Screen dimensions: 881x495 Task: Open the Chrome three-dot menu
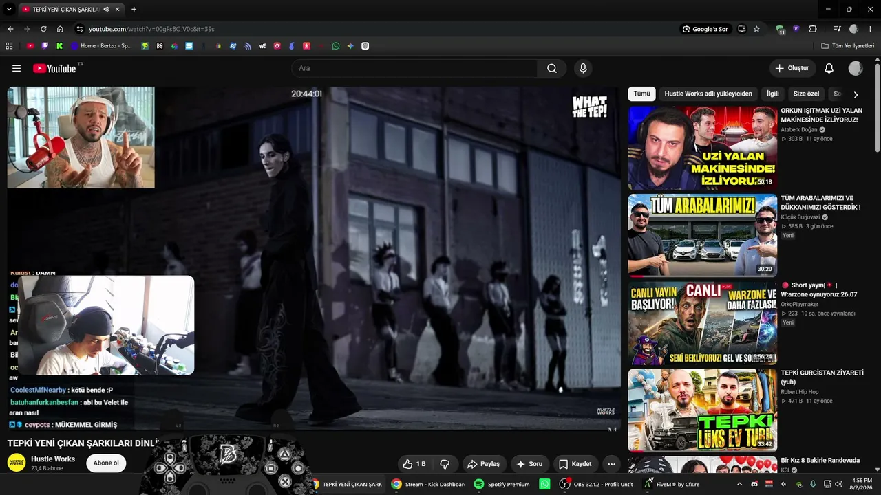(871, 29)
